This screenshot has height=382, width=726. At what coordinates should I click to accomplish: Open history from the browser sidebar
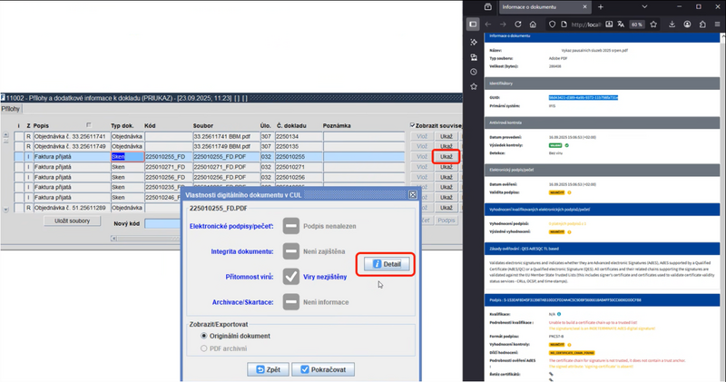click(x=474, y=71)
